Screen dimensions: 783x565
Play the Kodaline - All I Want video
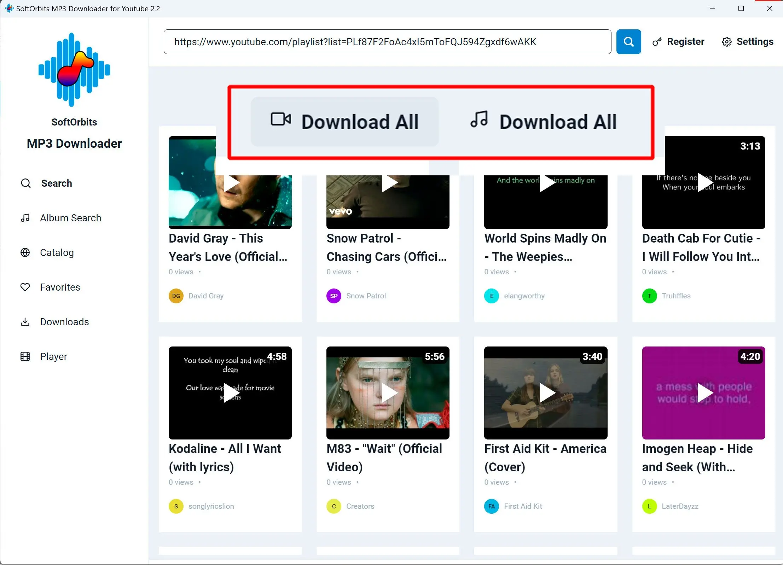pyautogui.click(x=230, y=393)
